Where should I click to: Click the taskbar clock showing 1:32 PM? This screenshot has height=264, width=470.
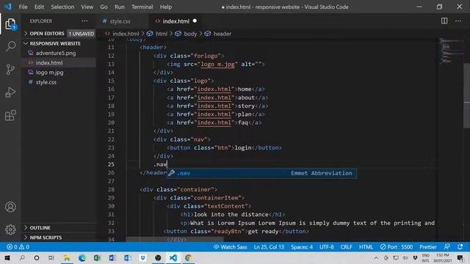[442, 257]
